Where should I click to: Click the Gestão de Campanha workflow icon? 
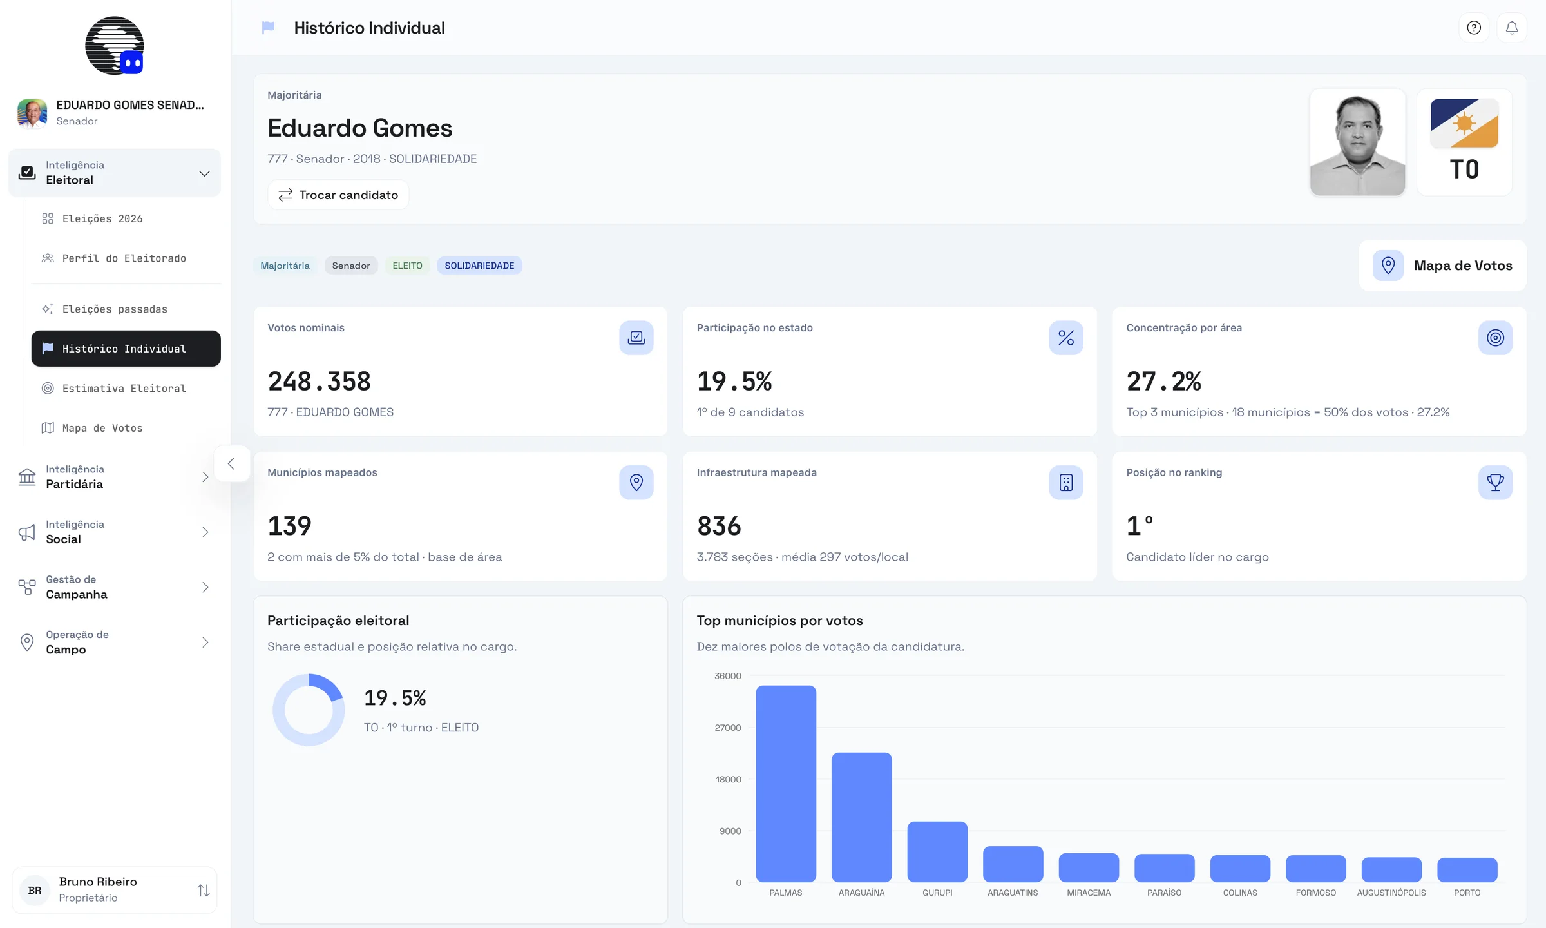(27, 587)
